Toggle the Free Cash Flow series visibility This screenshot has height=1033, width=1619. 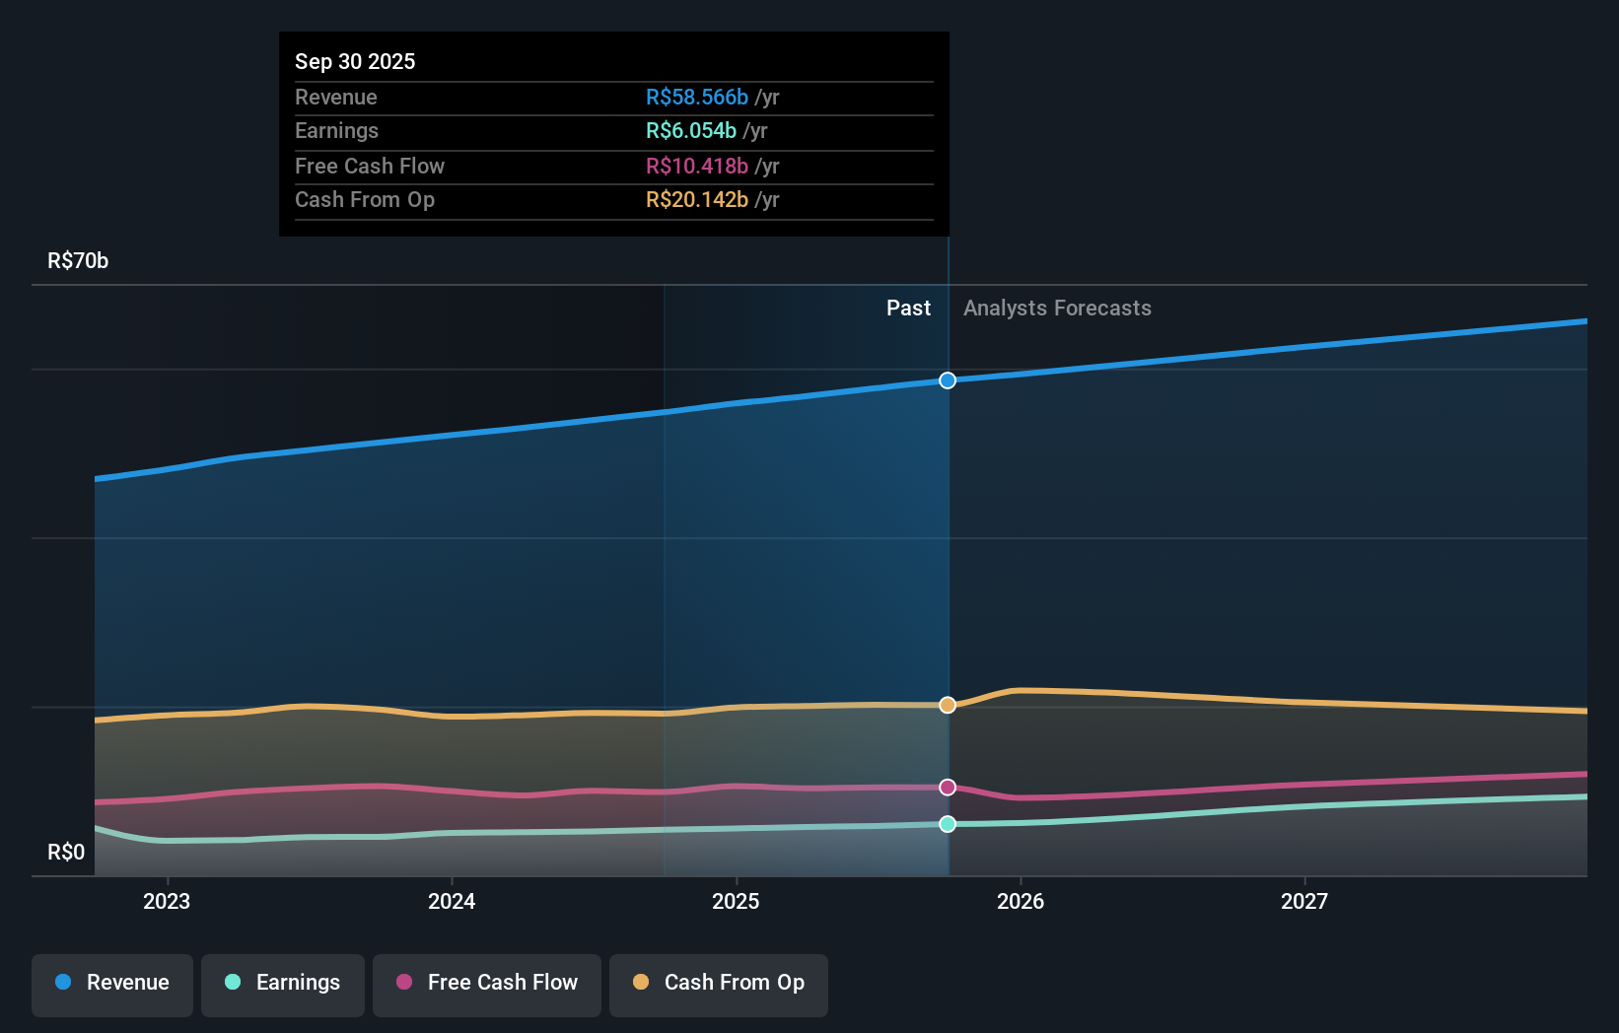(486, 985)
